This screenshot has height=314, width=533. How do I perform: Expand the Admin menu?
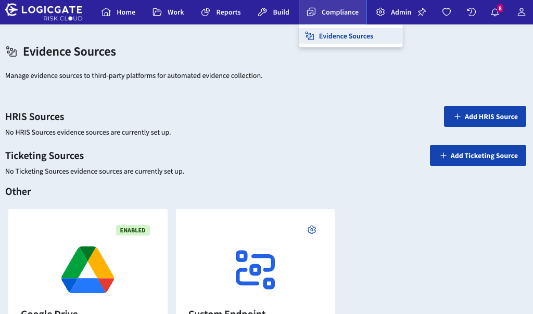point(394,12)
